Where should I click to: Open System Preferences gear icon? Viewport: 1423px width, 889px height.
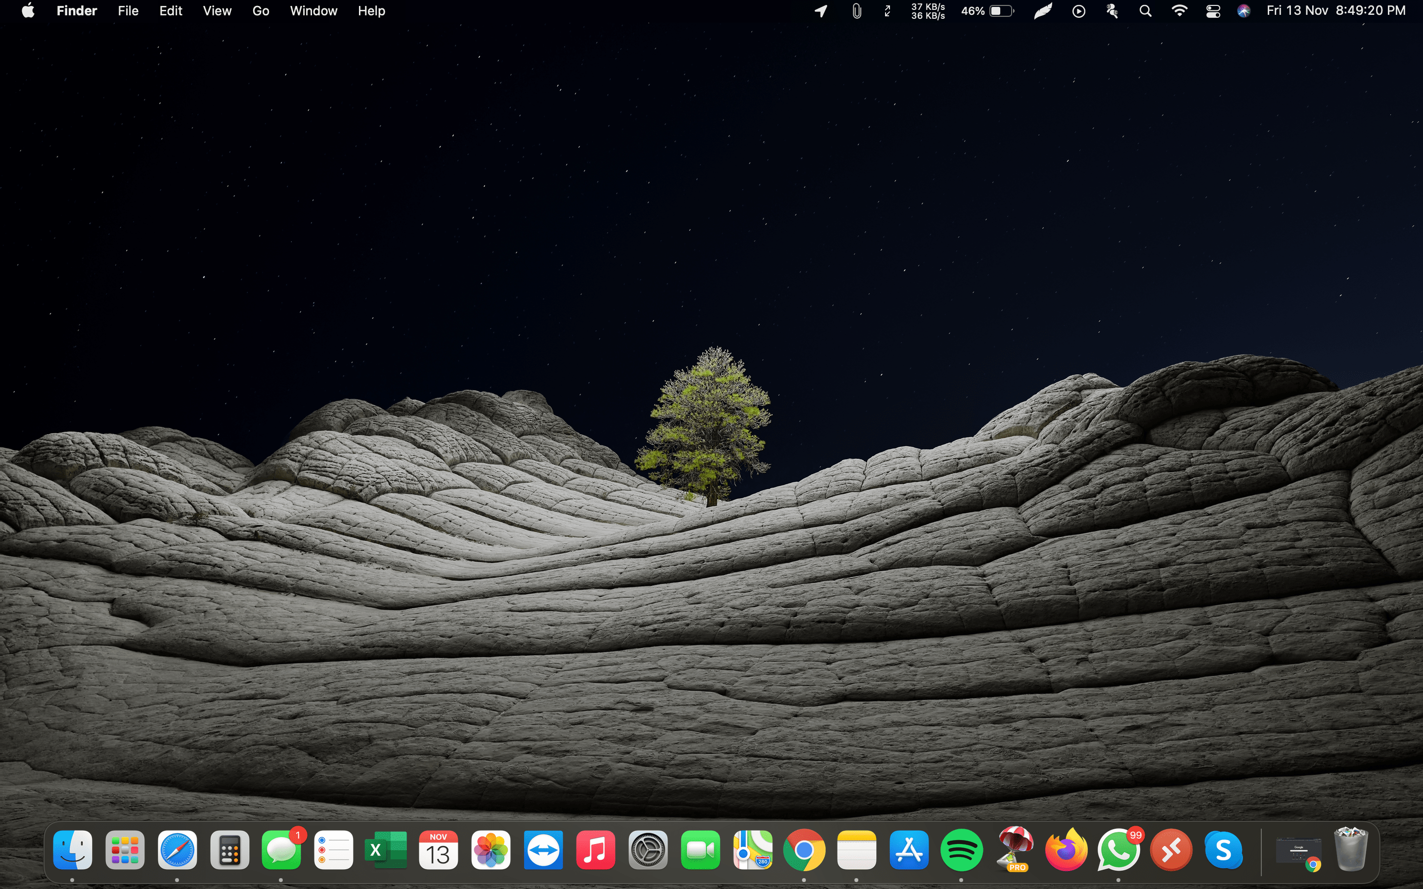click(x=647, y=850)
